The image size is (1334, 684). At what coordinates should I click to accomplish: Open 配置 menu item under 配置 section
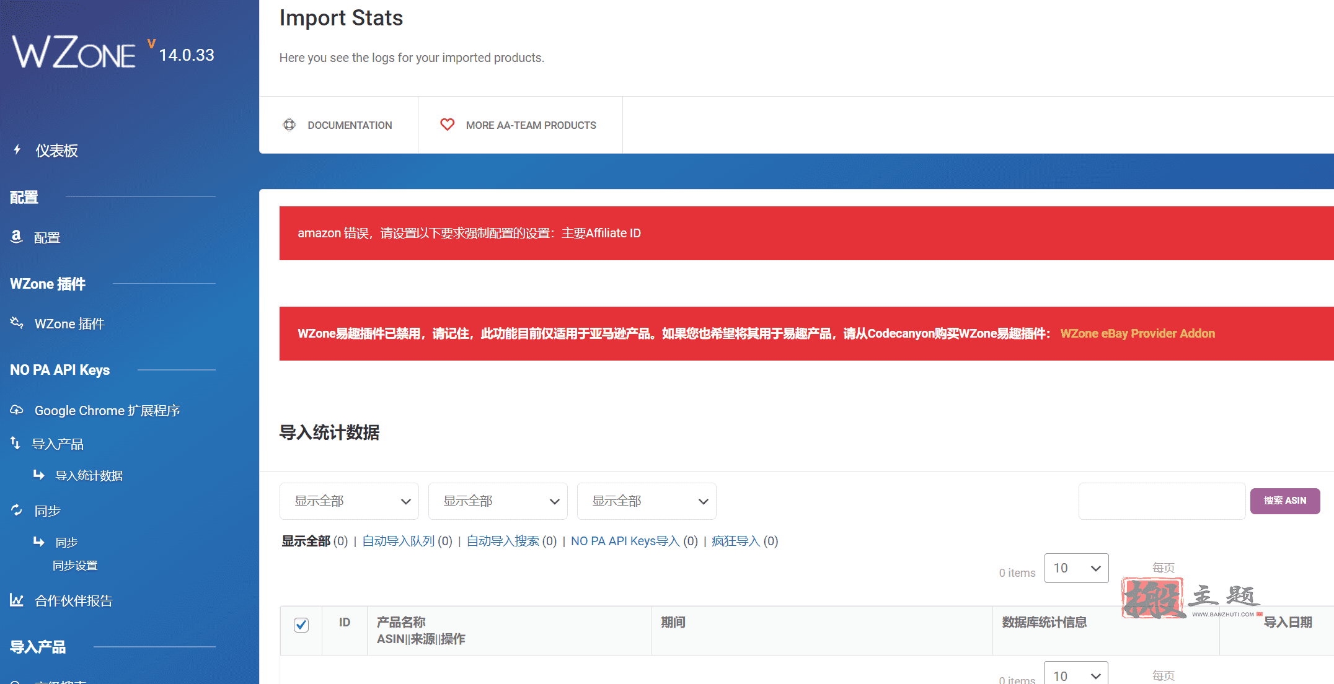click(x=47, y=238)
